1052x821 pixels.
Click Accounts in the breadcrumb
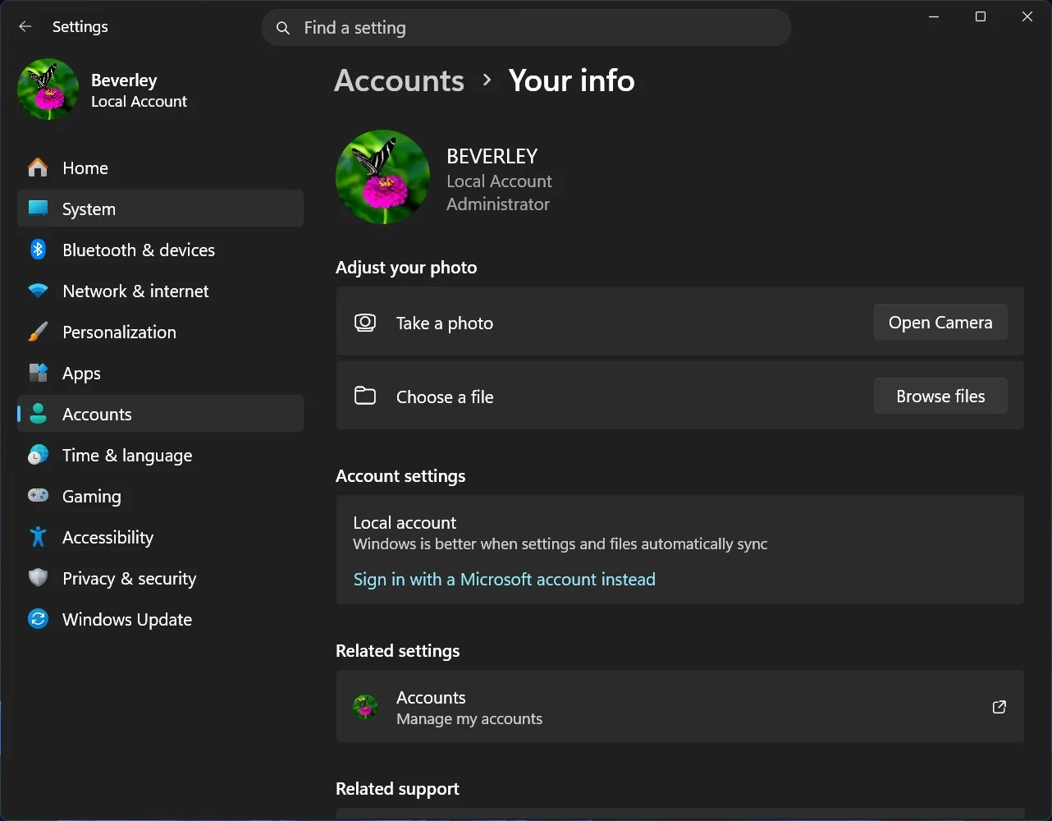click(x=399, y=80)
